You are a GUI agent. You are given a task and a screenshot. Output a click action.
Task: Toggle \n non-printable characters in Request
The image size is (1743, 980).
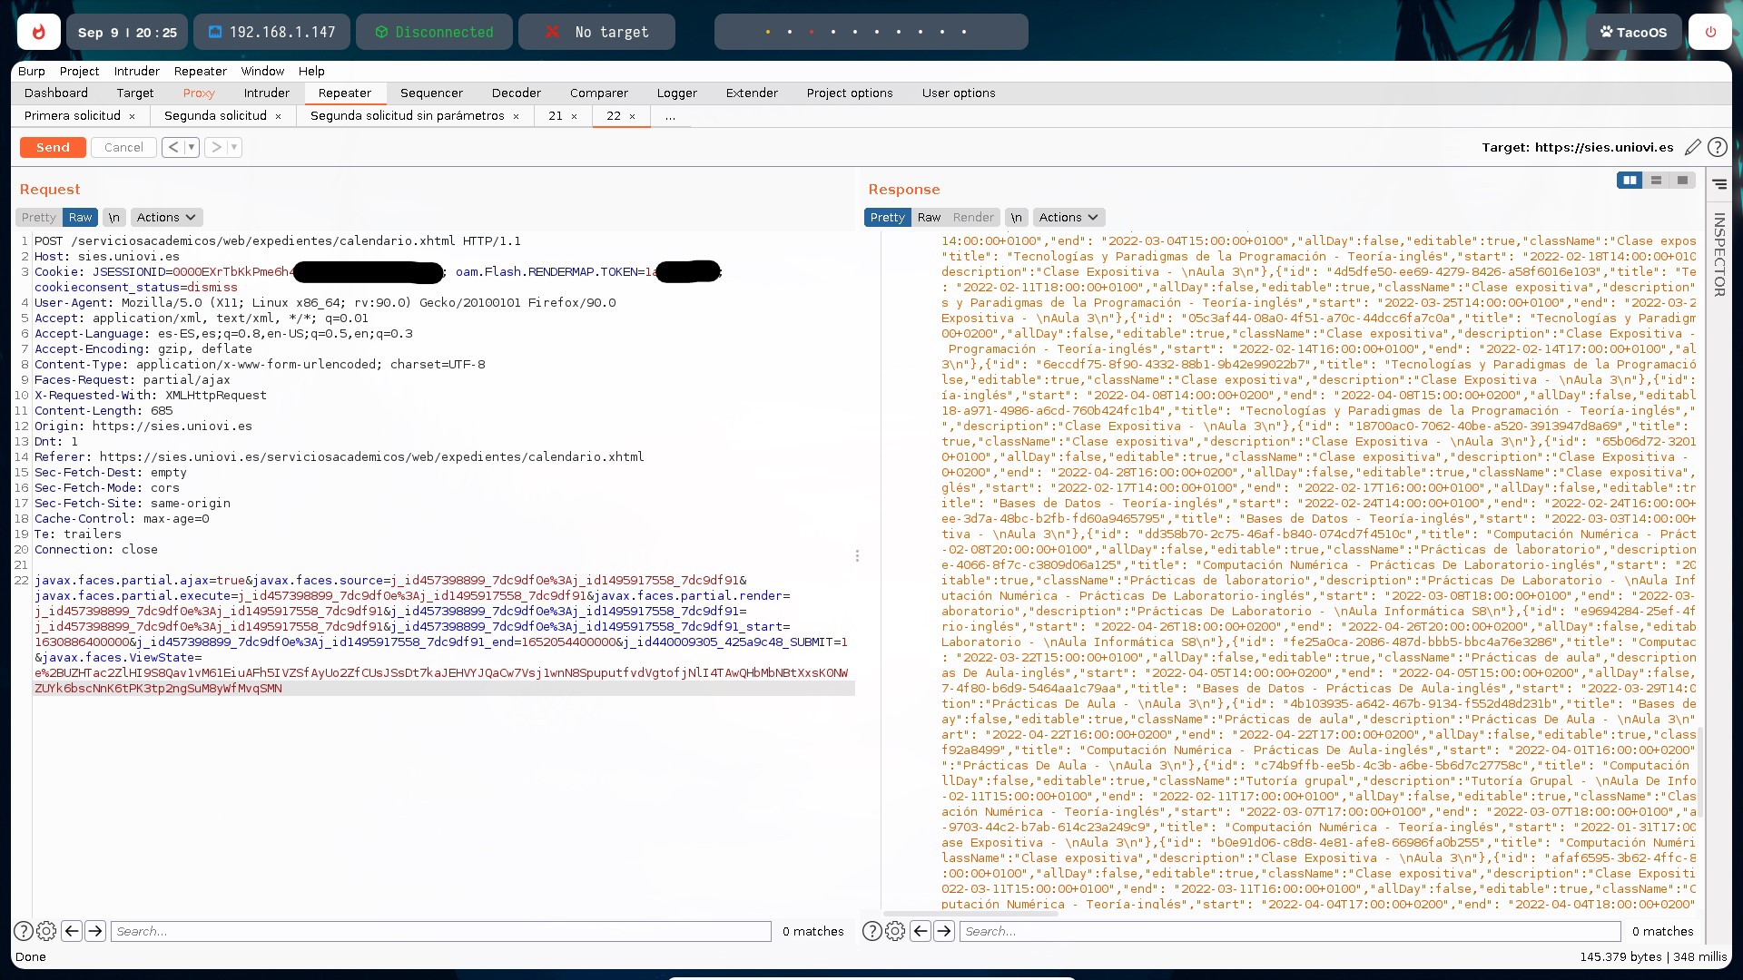point(113,218)
